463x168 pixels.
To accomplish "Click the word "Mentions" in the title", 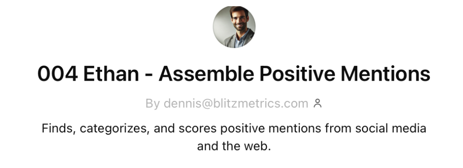I will click(385, 73).
